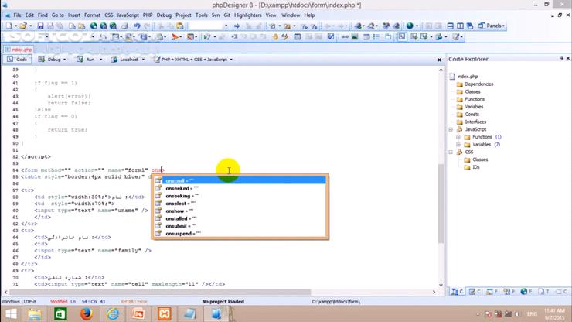Open the File menu
Screen dimensions: 572x322
[17, 15]
